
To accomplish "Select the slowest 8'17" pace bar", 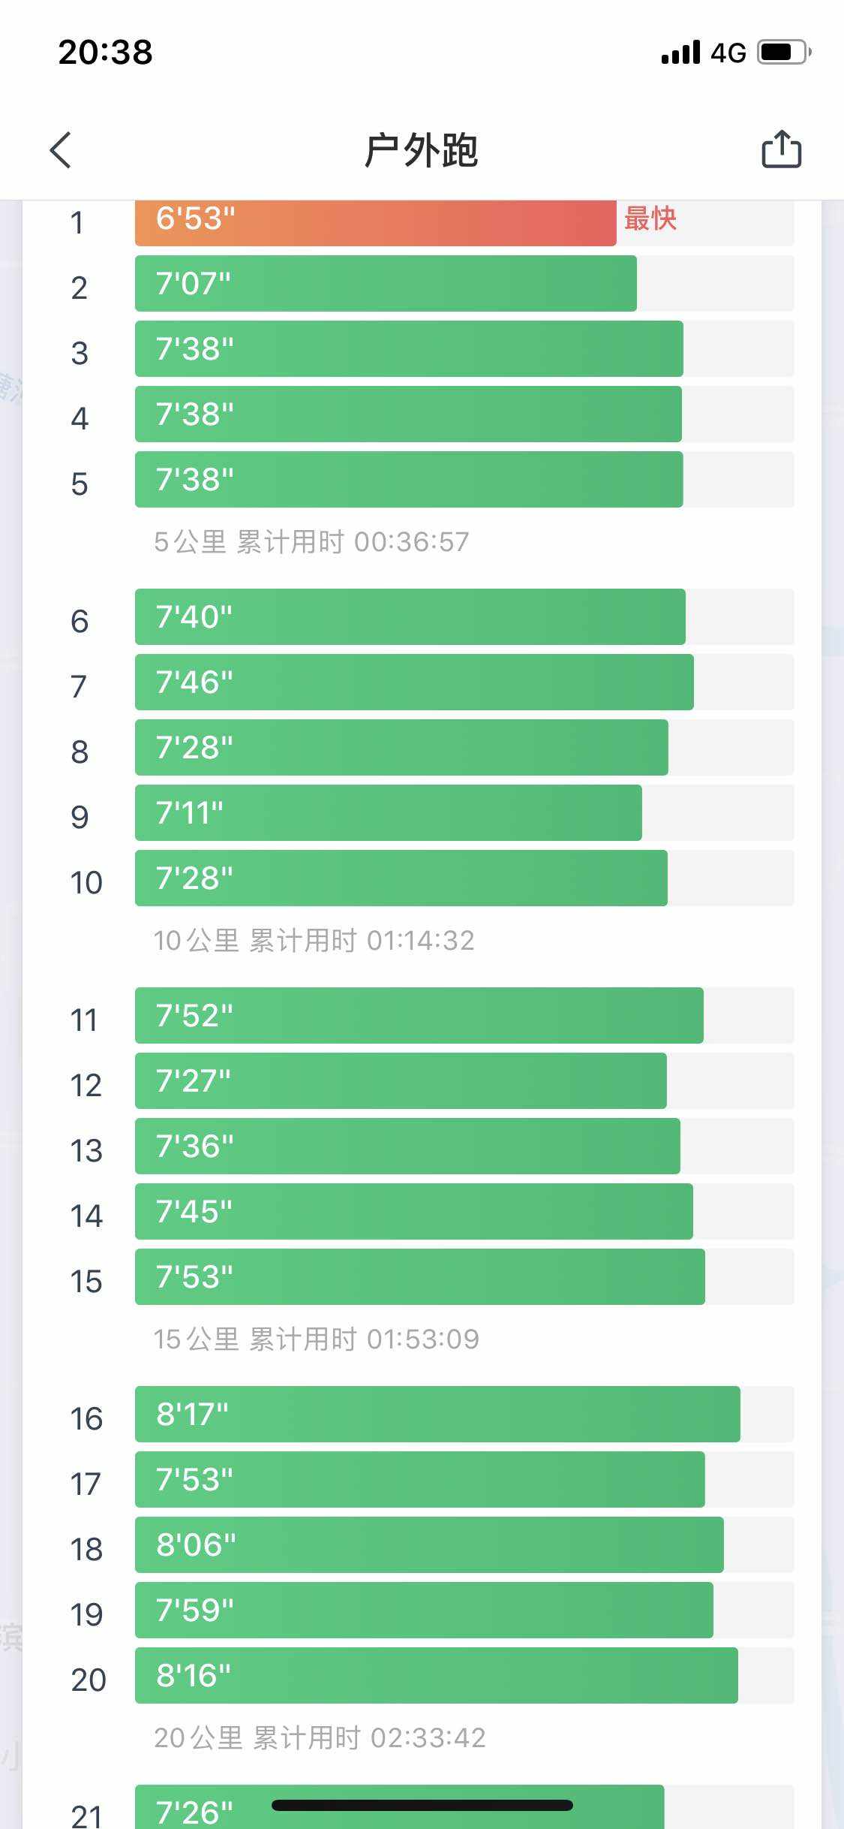I will pos(437,1415).
